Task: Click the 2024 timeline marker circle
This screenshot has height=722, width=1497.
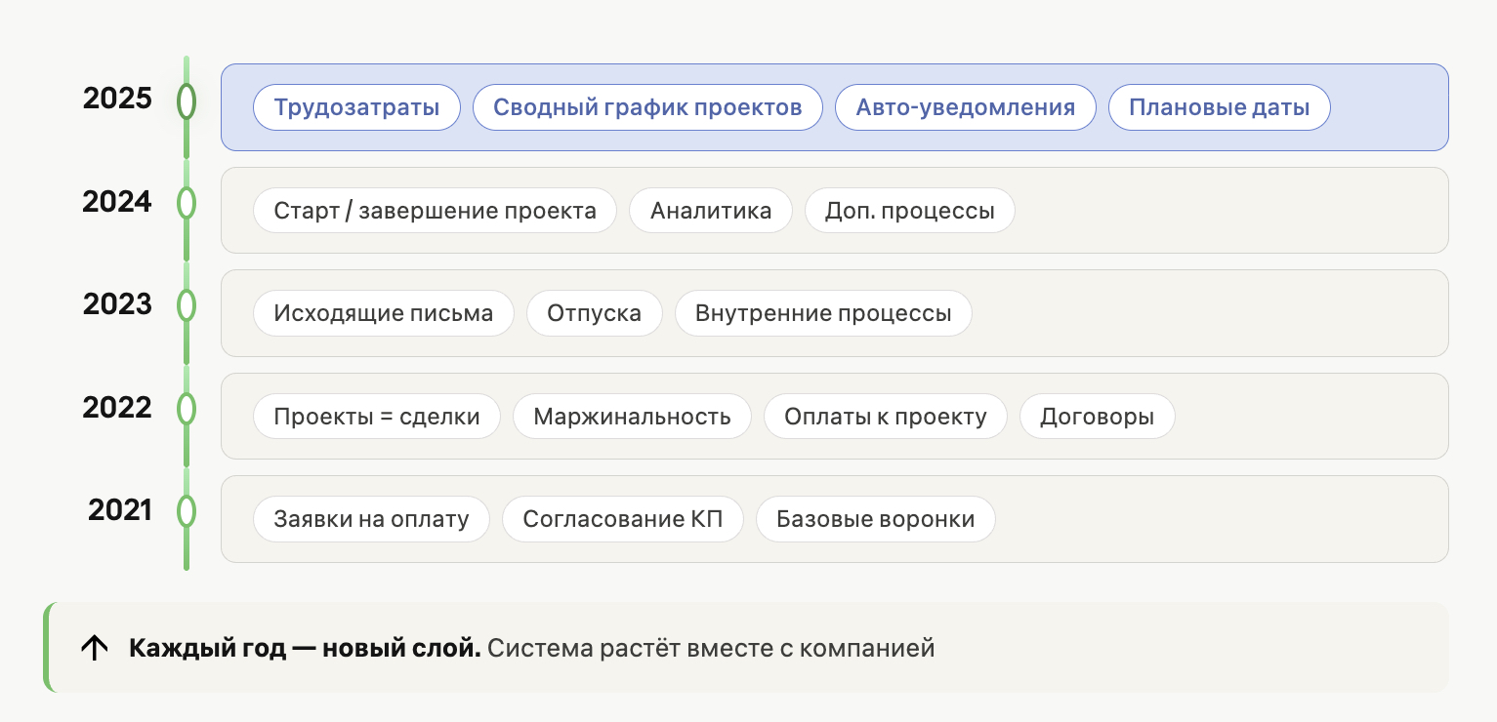Action: click(x=187, y=203)
